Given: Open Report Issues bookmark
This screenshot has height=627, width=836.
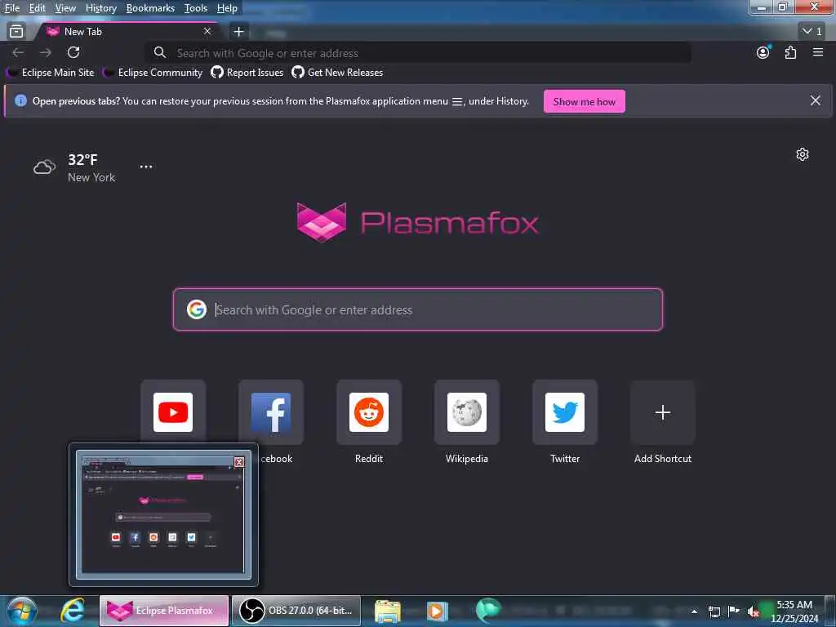Looking at the screenshot, I should [247, 73].
